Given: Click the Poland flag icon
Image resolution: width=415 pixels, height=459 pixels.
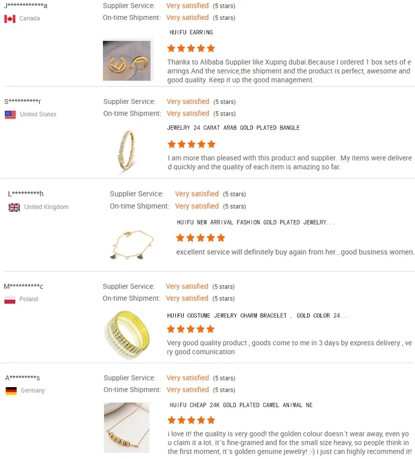Looking at the screenshot, I should [10, 300].
